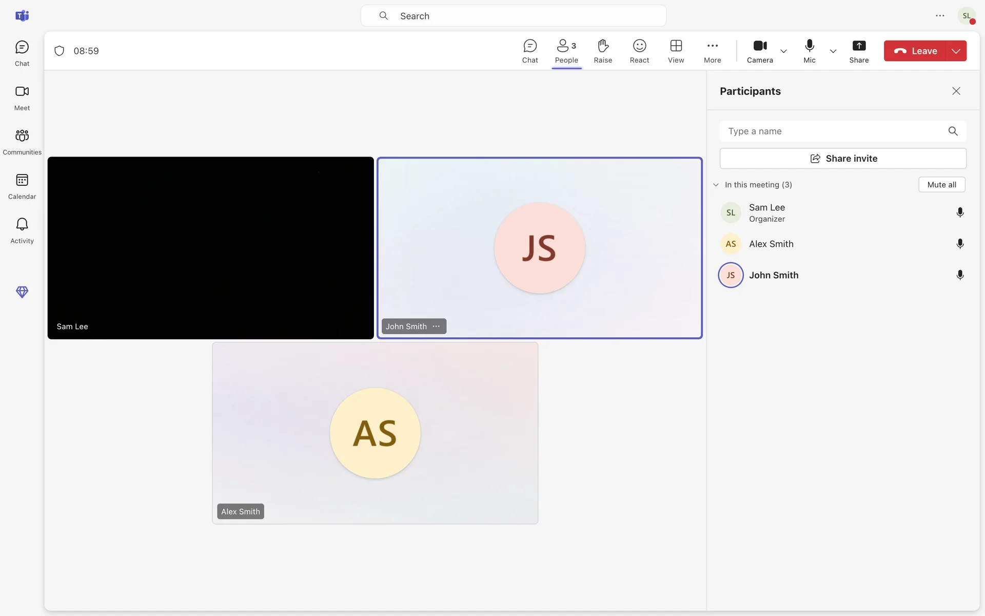Toggle the Camera on or off
The height and width of the screenshot is (616, 985).
760,51
